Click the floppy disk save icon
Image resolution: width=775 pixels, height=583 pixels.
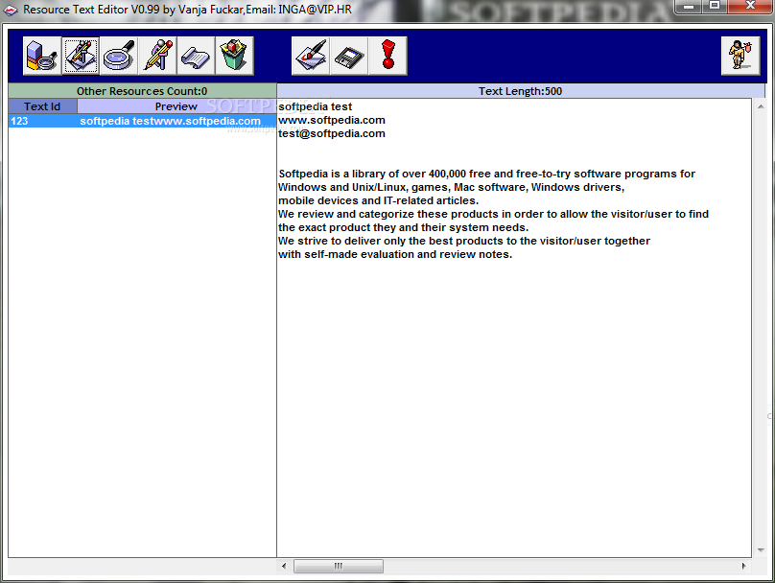pos(349,56)
